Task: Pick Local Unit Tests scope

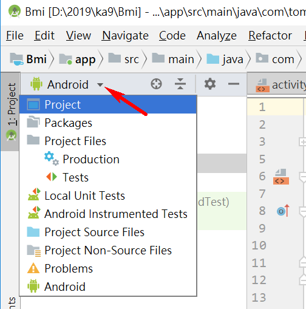Action: click(108, 195)
